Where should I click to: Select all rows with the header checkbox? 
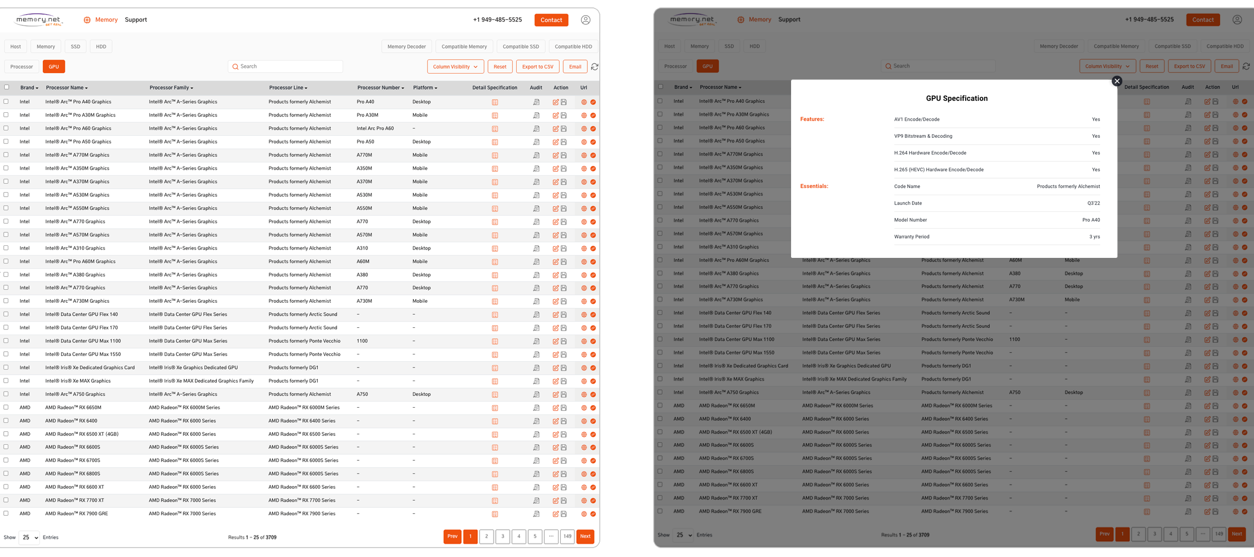tap(6, 87)
